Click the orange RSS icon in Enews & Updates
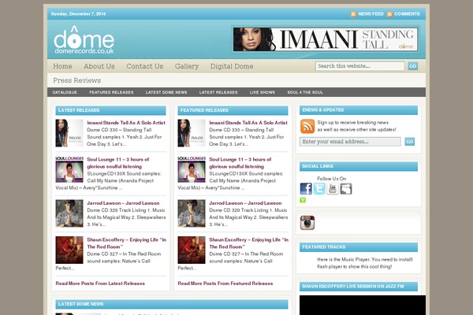473x315 pixels. pyautogui.click(x=307, y=126)
